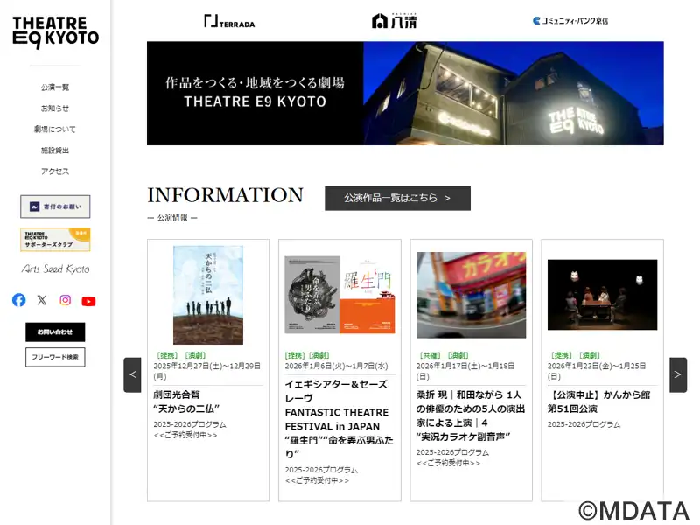
Task: Click the コミュニティ・バンク京信 sponsor logo
Action: [570, 20]
